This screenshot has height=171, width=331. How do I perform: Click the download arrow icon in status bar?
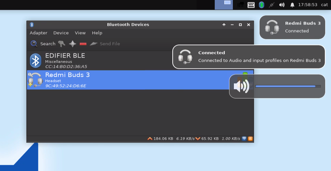(x=198, y=139)
